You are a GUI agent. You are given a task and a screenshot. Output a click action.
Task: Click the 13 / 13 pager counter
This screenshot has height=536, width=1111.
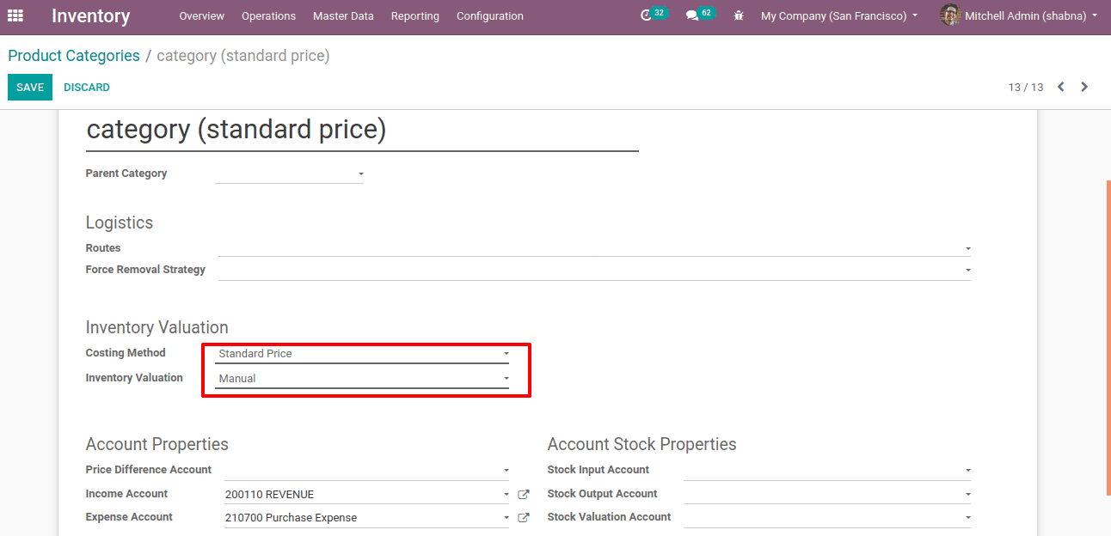click(1026, 88)
